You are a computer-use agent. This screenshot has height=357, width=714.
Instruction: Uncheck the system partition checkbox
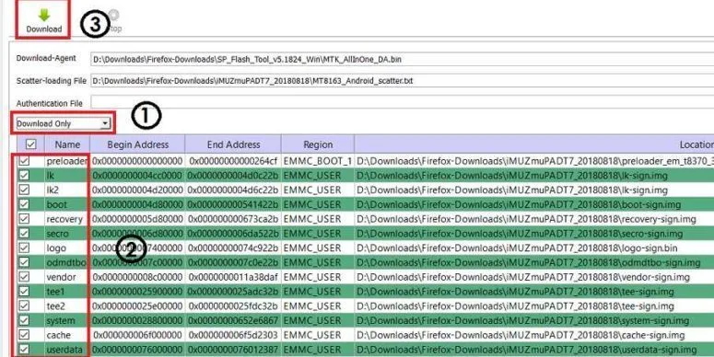coord(24,320)
